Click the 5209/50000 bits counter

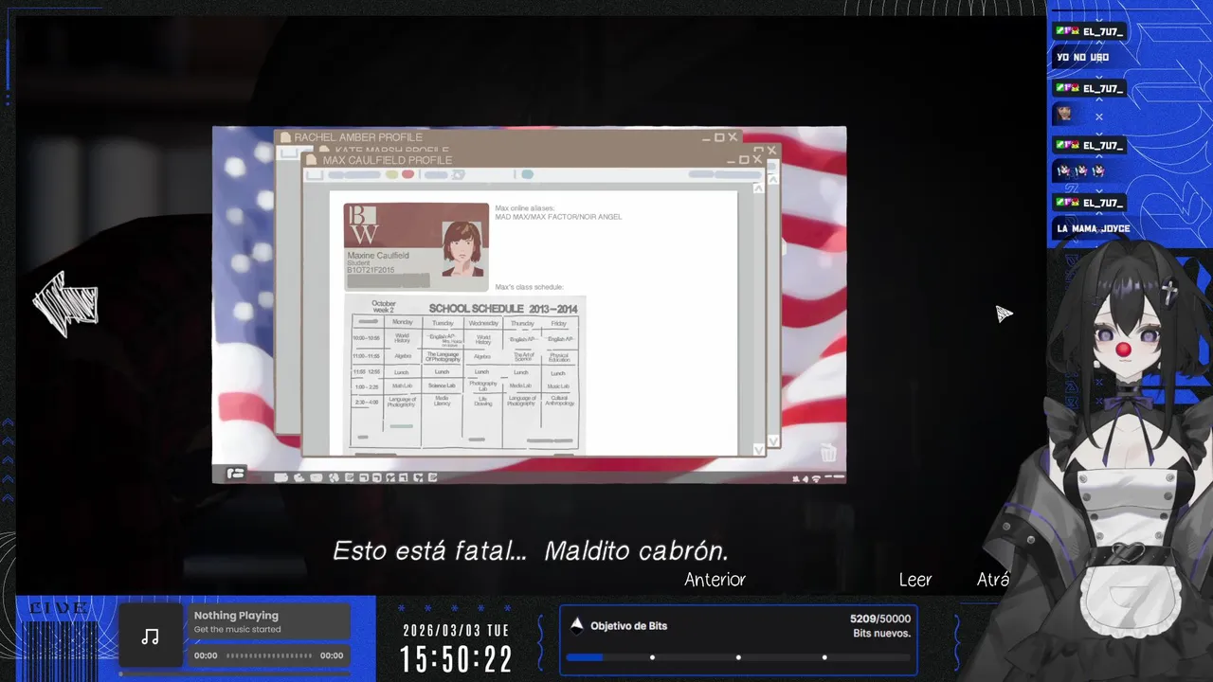pyautogui.click(x=880, y=619)
